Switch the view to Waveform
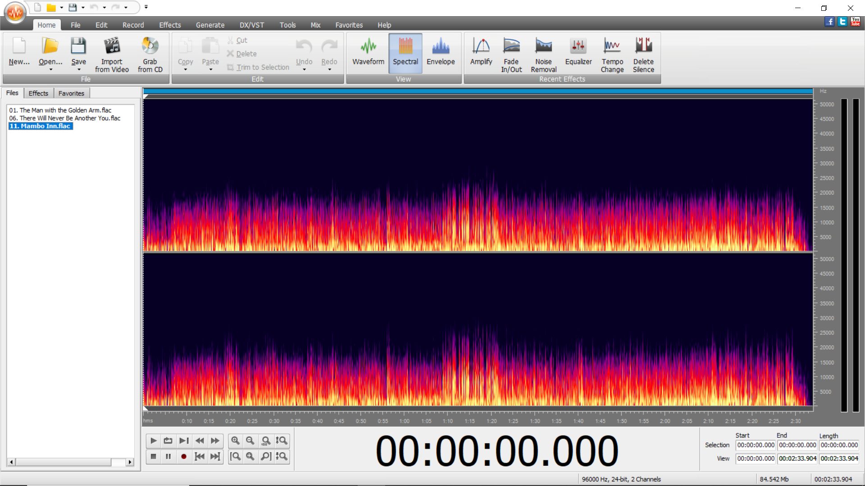This screenshot has height=486, width=865. (x=368, y=53)
